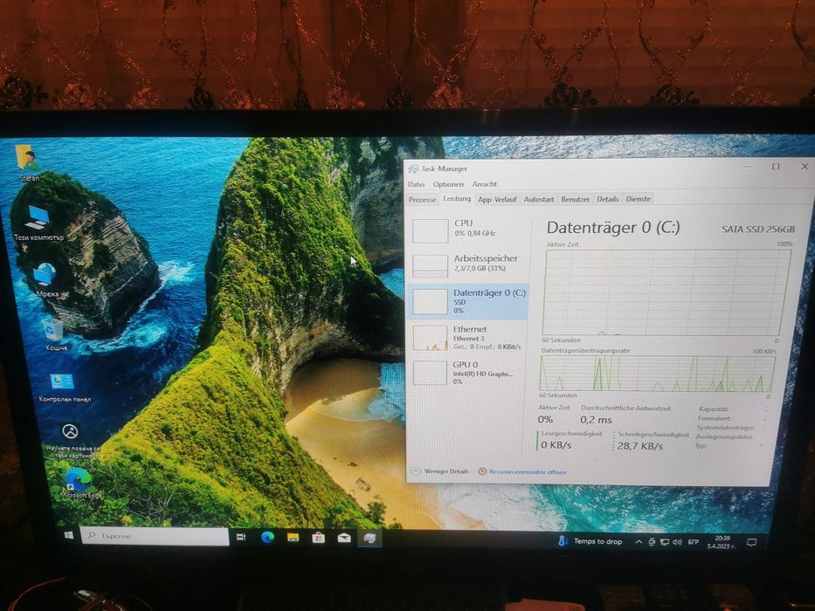
Task: Open the Optionen menu
Action: coord(448,184)
